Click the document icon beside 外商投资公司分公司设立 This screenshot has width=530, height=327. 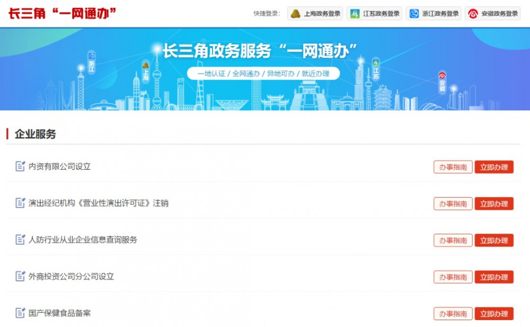[20, 276]
